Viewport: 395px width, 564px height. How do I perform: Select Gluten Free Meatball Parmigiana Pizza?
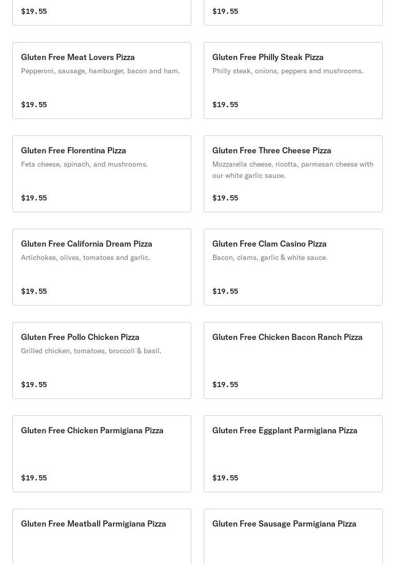click(x=102, y=536)
